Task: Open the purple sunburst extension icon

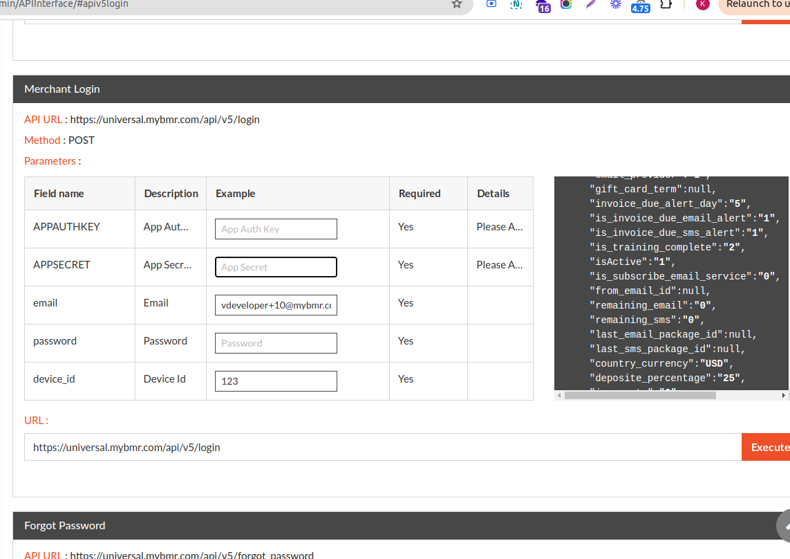Action: (616, 4)
